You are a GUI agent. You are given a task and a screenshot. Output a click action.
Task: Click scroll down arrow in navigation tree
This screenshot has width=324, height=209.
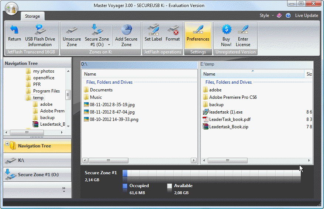(x=68, y=126)
